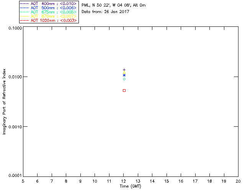Click the blue asterisk data marker
The image size is (245, 196).
point(124,75)
